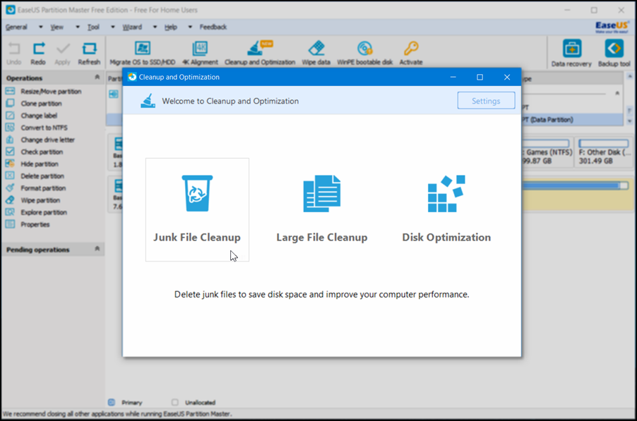Click the Settings button in Cleanup dialog
The height and width of the screenshot is (421, 637).
486,101
